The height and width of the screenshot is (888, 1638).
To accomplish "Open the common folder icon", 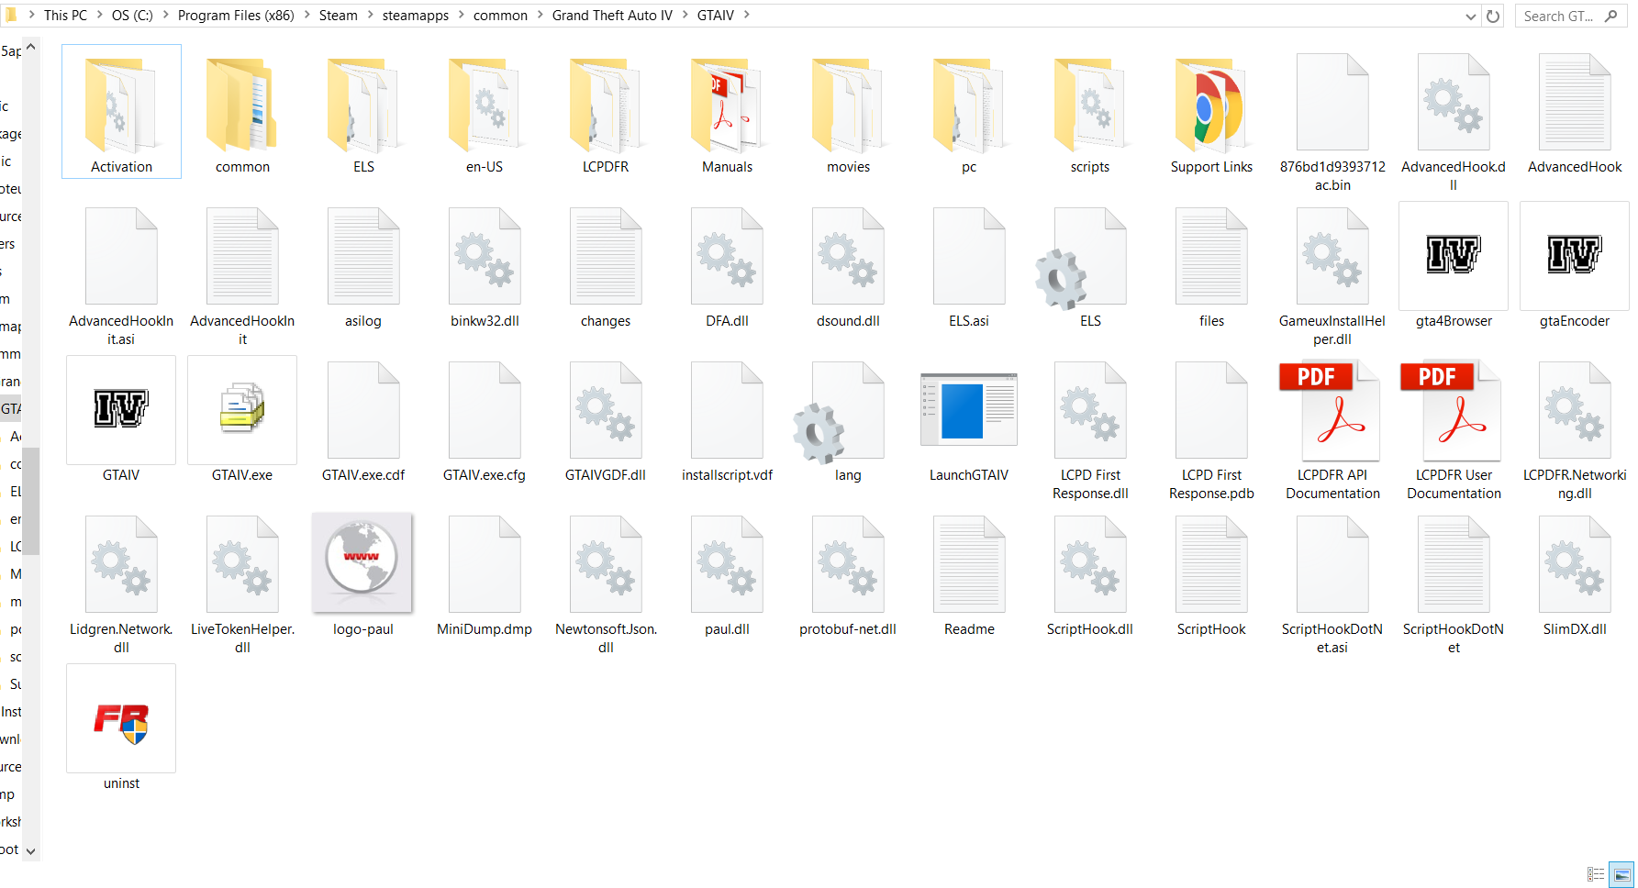I will point(242,105).
